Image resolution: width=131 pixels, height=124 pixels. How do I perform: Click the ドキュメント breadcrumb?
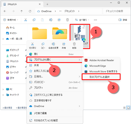(70, 11)
